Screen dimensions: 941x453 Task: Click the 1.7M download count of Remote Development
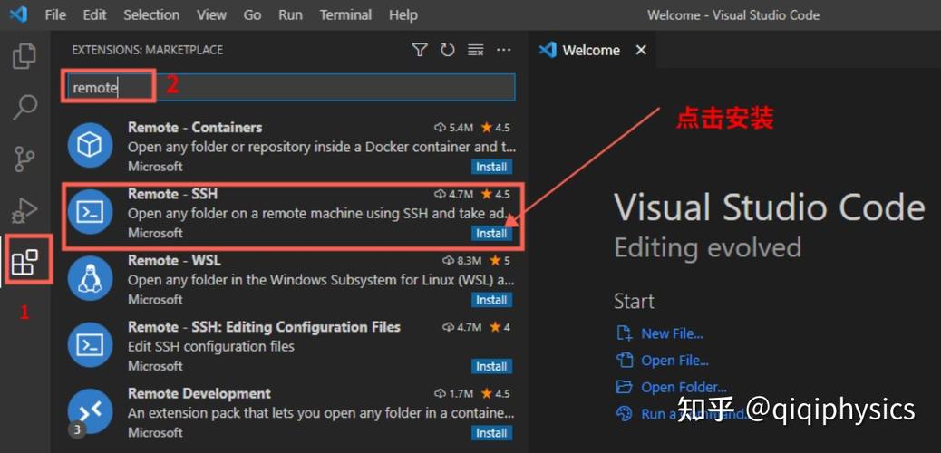pos(453,394)
